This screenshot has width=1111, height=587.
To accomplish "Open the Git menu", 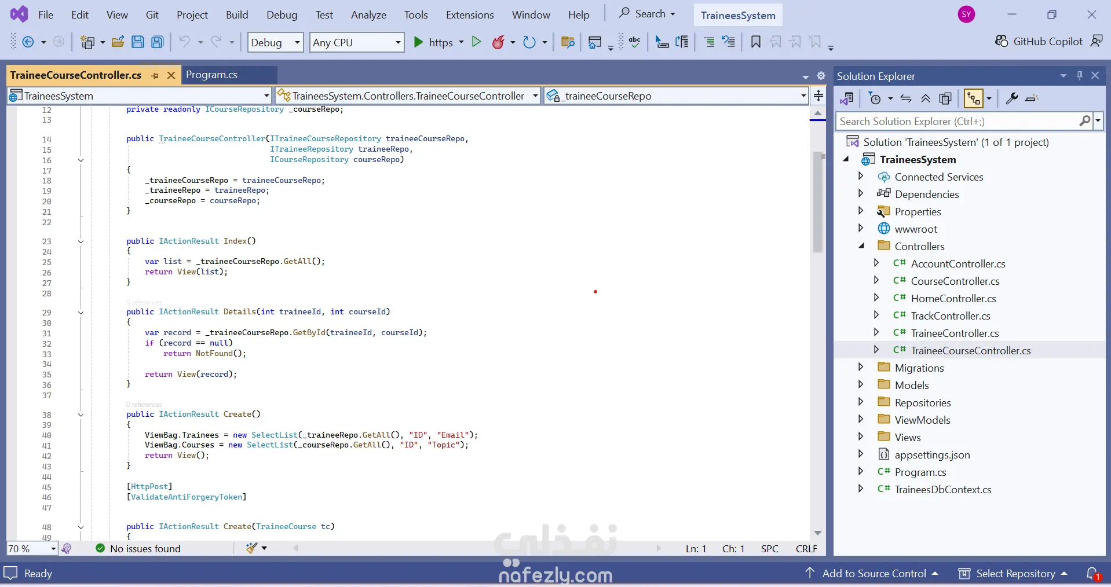I will [x=152, y=15].
